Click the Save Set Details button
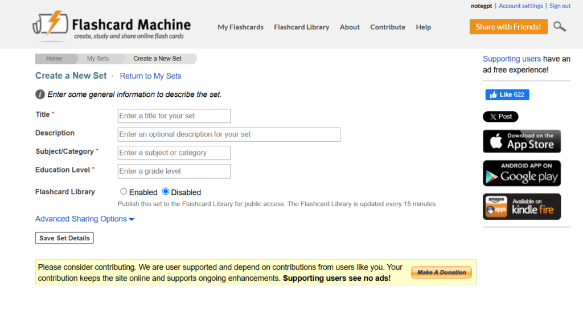 [64, 238]
